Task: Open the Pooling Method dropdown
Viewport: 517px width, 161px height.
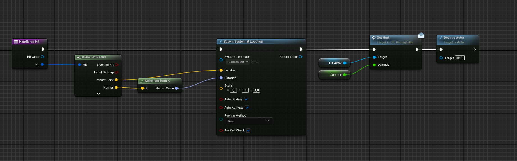Action: tap(249, 121)
